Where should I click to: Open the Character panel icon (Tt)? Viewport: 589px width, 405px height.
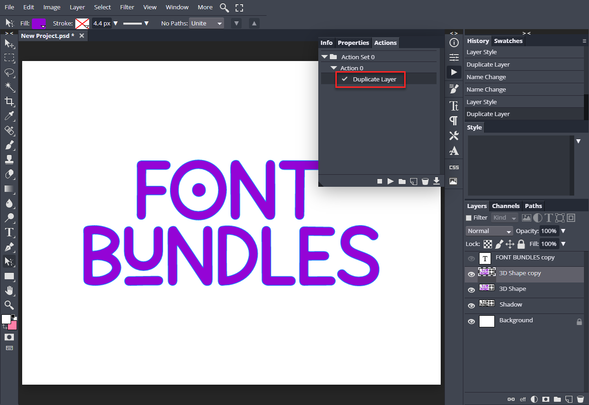(x=454, y=105)
